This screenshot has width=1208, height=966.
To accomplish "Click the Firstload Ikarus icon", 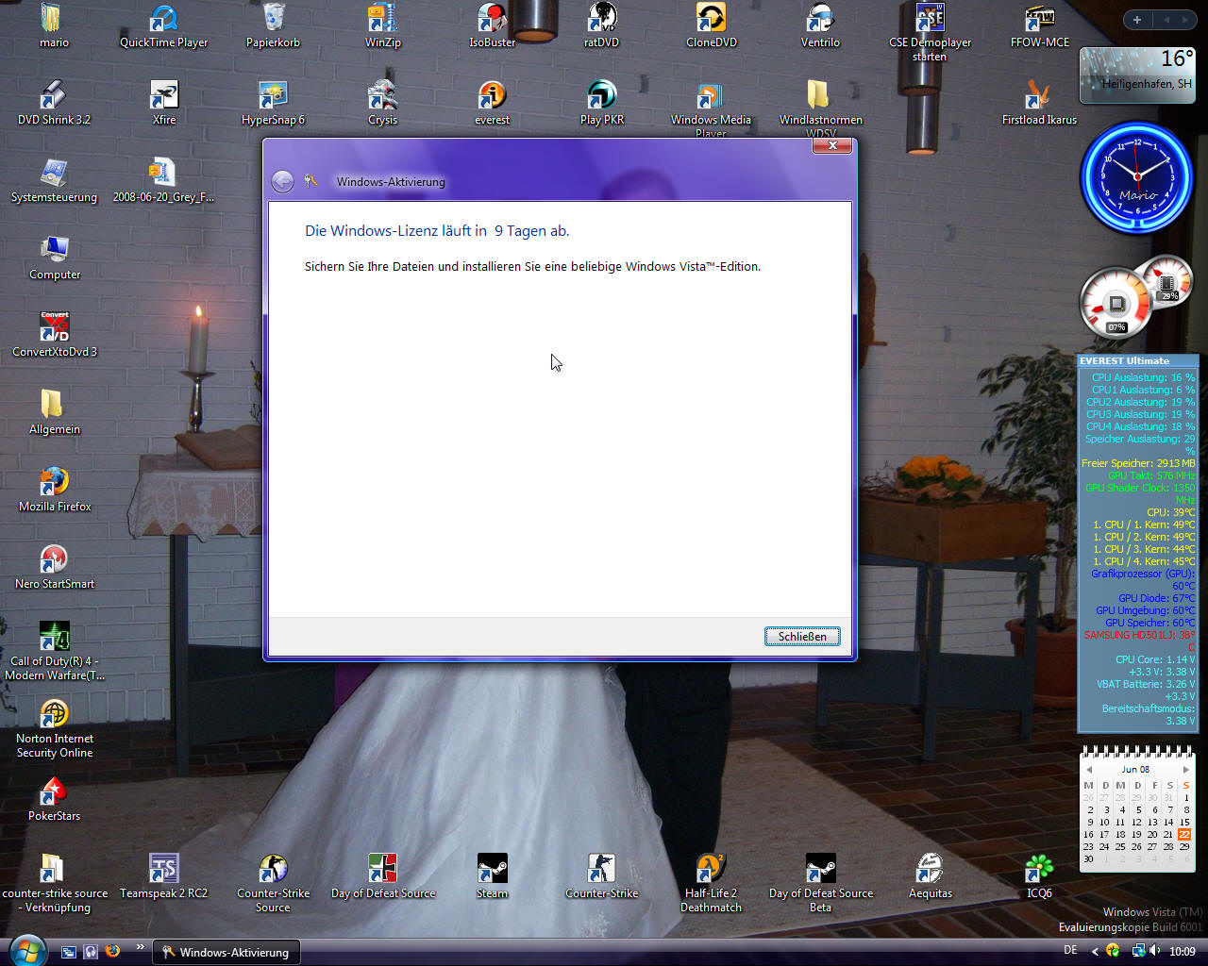I will pyautogui.click(x=1039, y=103).
